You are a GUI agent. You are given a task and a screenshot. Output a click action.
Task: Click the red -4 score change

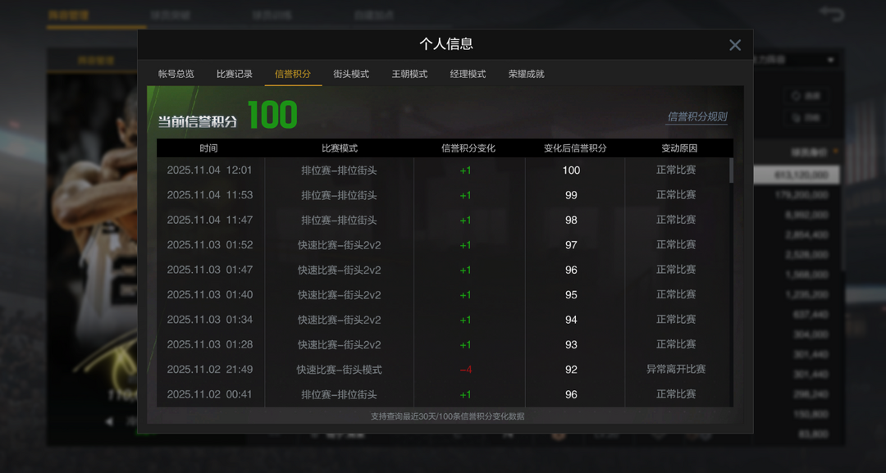466,370
